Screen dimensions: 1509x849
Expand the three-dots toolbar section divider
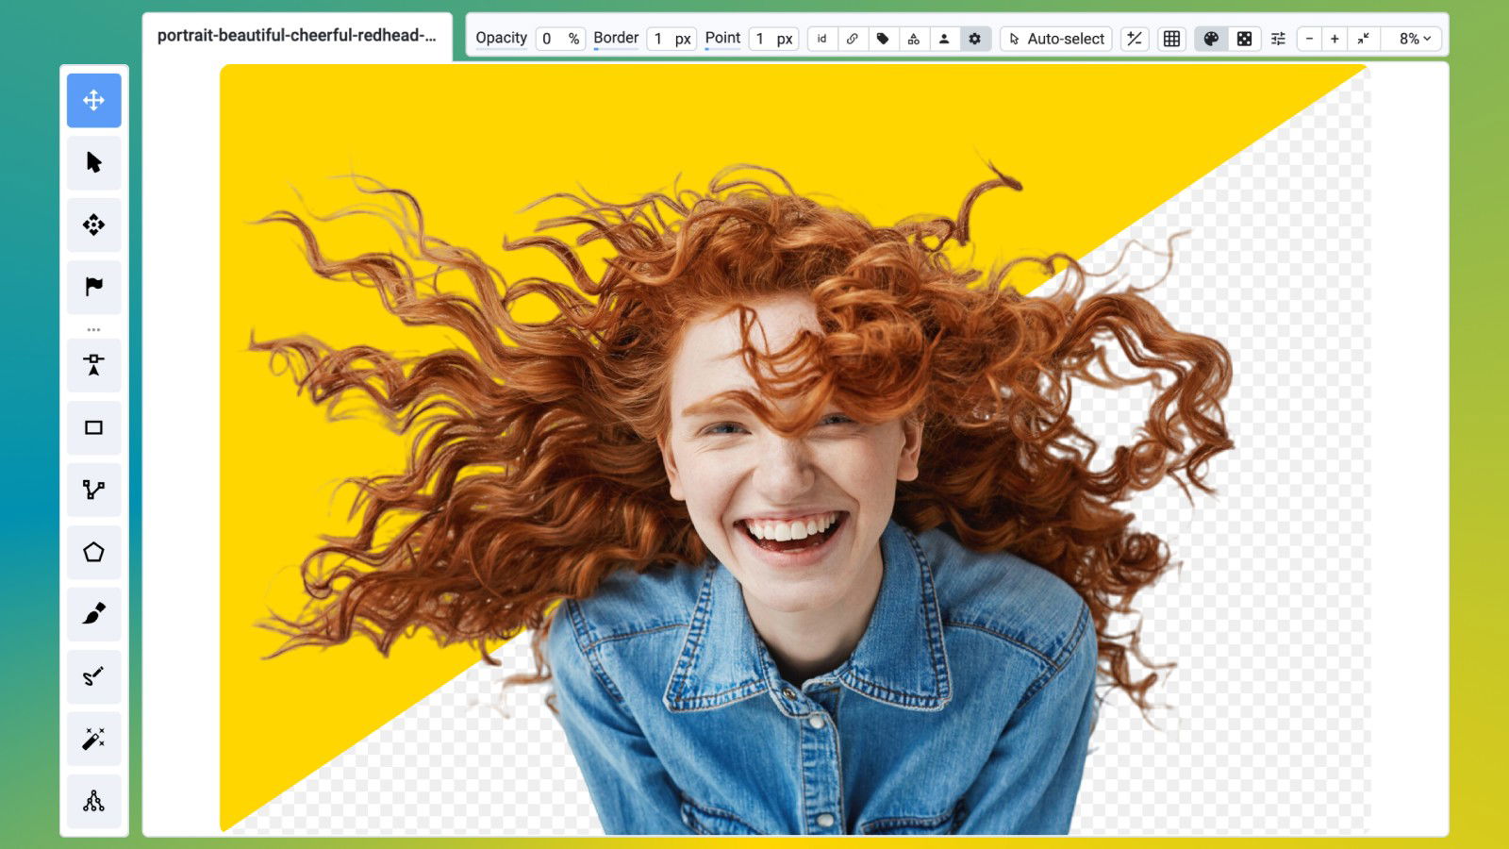(x=93, y=329)
